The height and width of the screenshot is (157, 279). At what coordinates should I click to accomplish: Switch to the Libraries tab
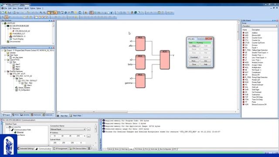coord(25,115)
